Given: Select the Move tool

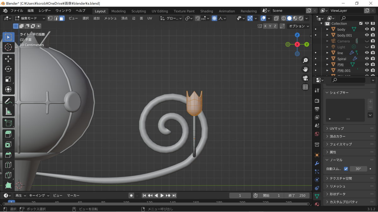Looking at the screenshot, I should coord(9,59).
